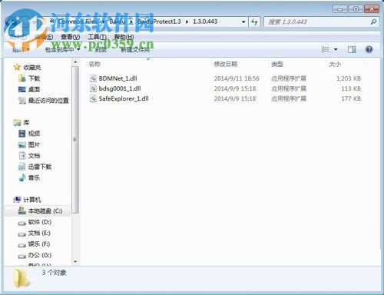Image resolution: width=384 pixels, height=295 pixels.
Task: Sort by the 名称 column header
Action: tap(94, 64)
